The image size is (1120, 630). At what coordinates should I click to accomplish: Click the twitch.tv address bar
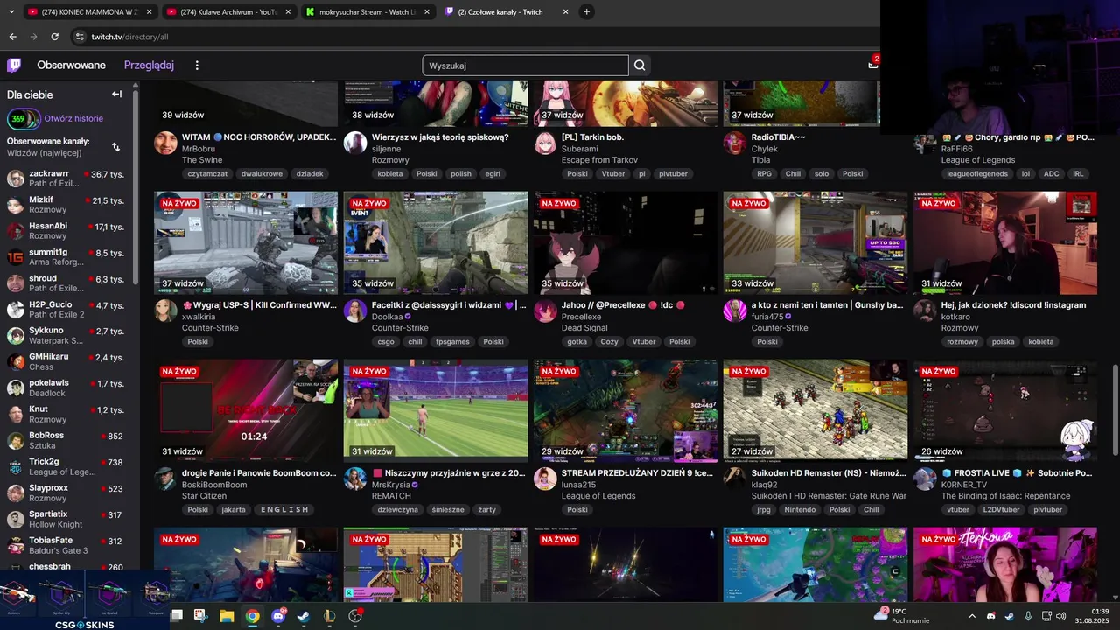472,37
